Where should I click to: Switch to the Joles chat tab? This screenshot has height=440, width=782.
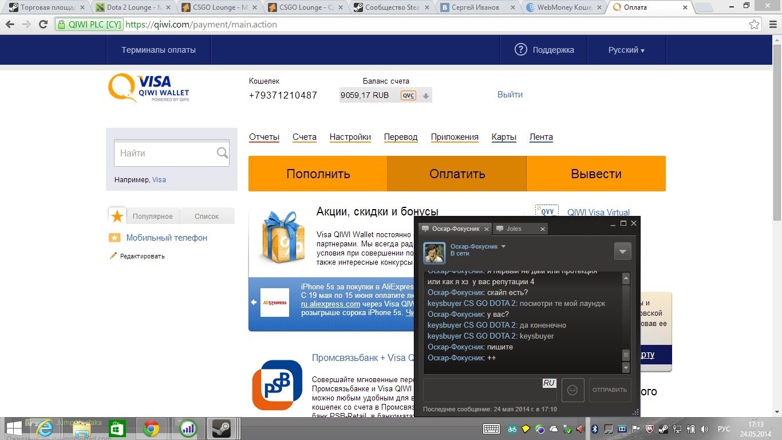coord(514,229)
